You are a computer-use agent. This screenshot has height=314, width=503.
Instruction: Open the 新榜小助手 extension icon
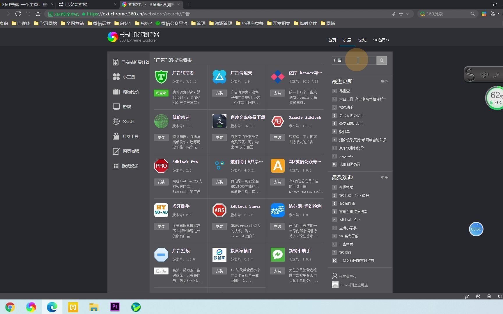277,255
